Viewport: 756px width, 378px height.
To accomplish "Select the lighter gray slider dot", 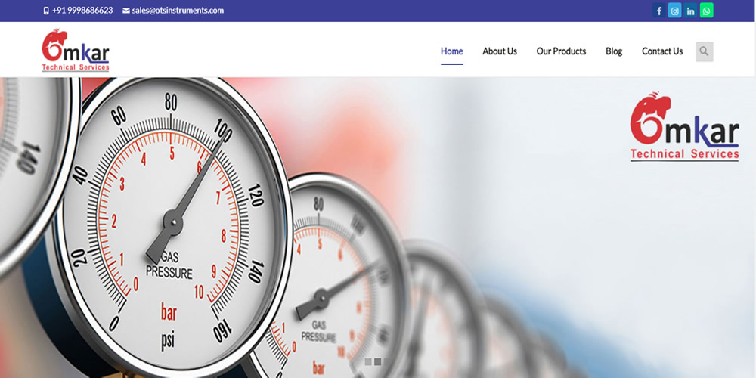I will pos(368,361).
